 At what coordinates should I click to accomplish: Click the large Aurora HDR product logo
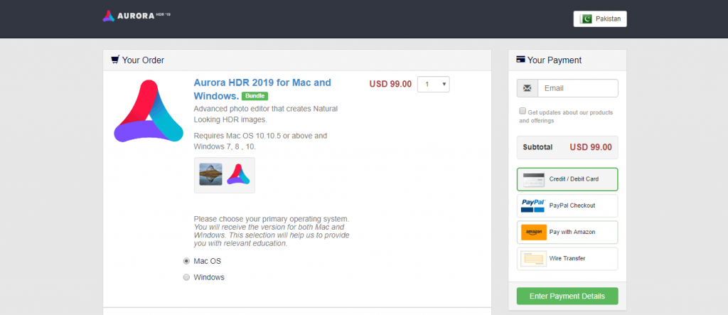[149, 111]
